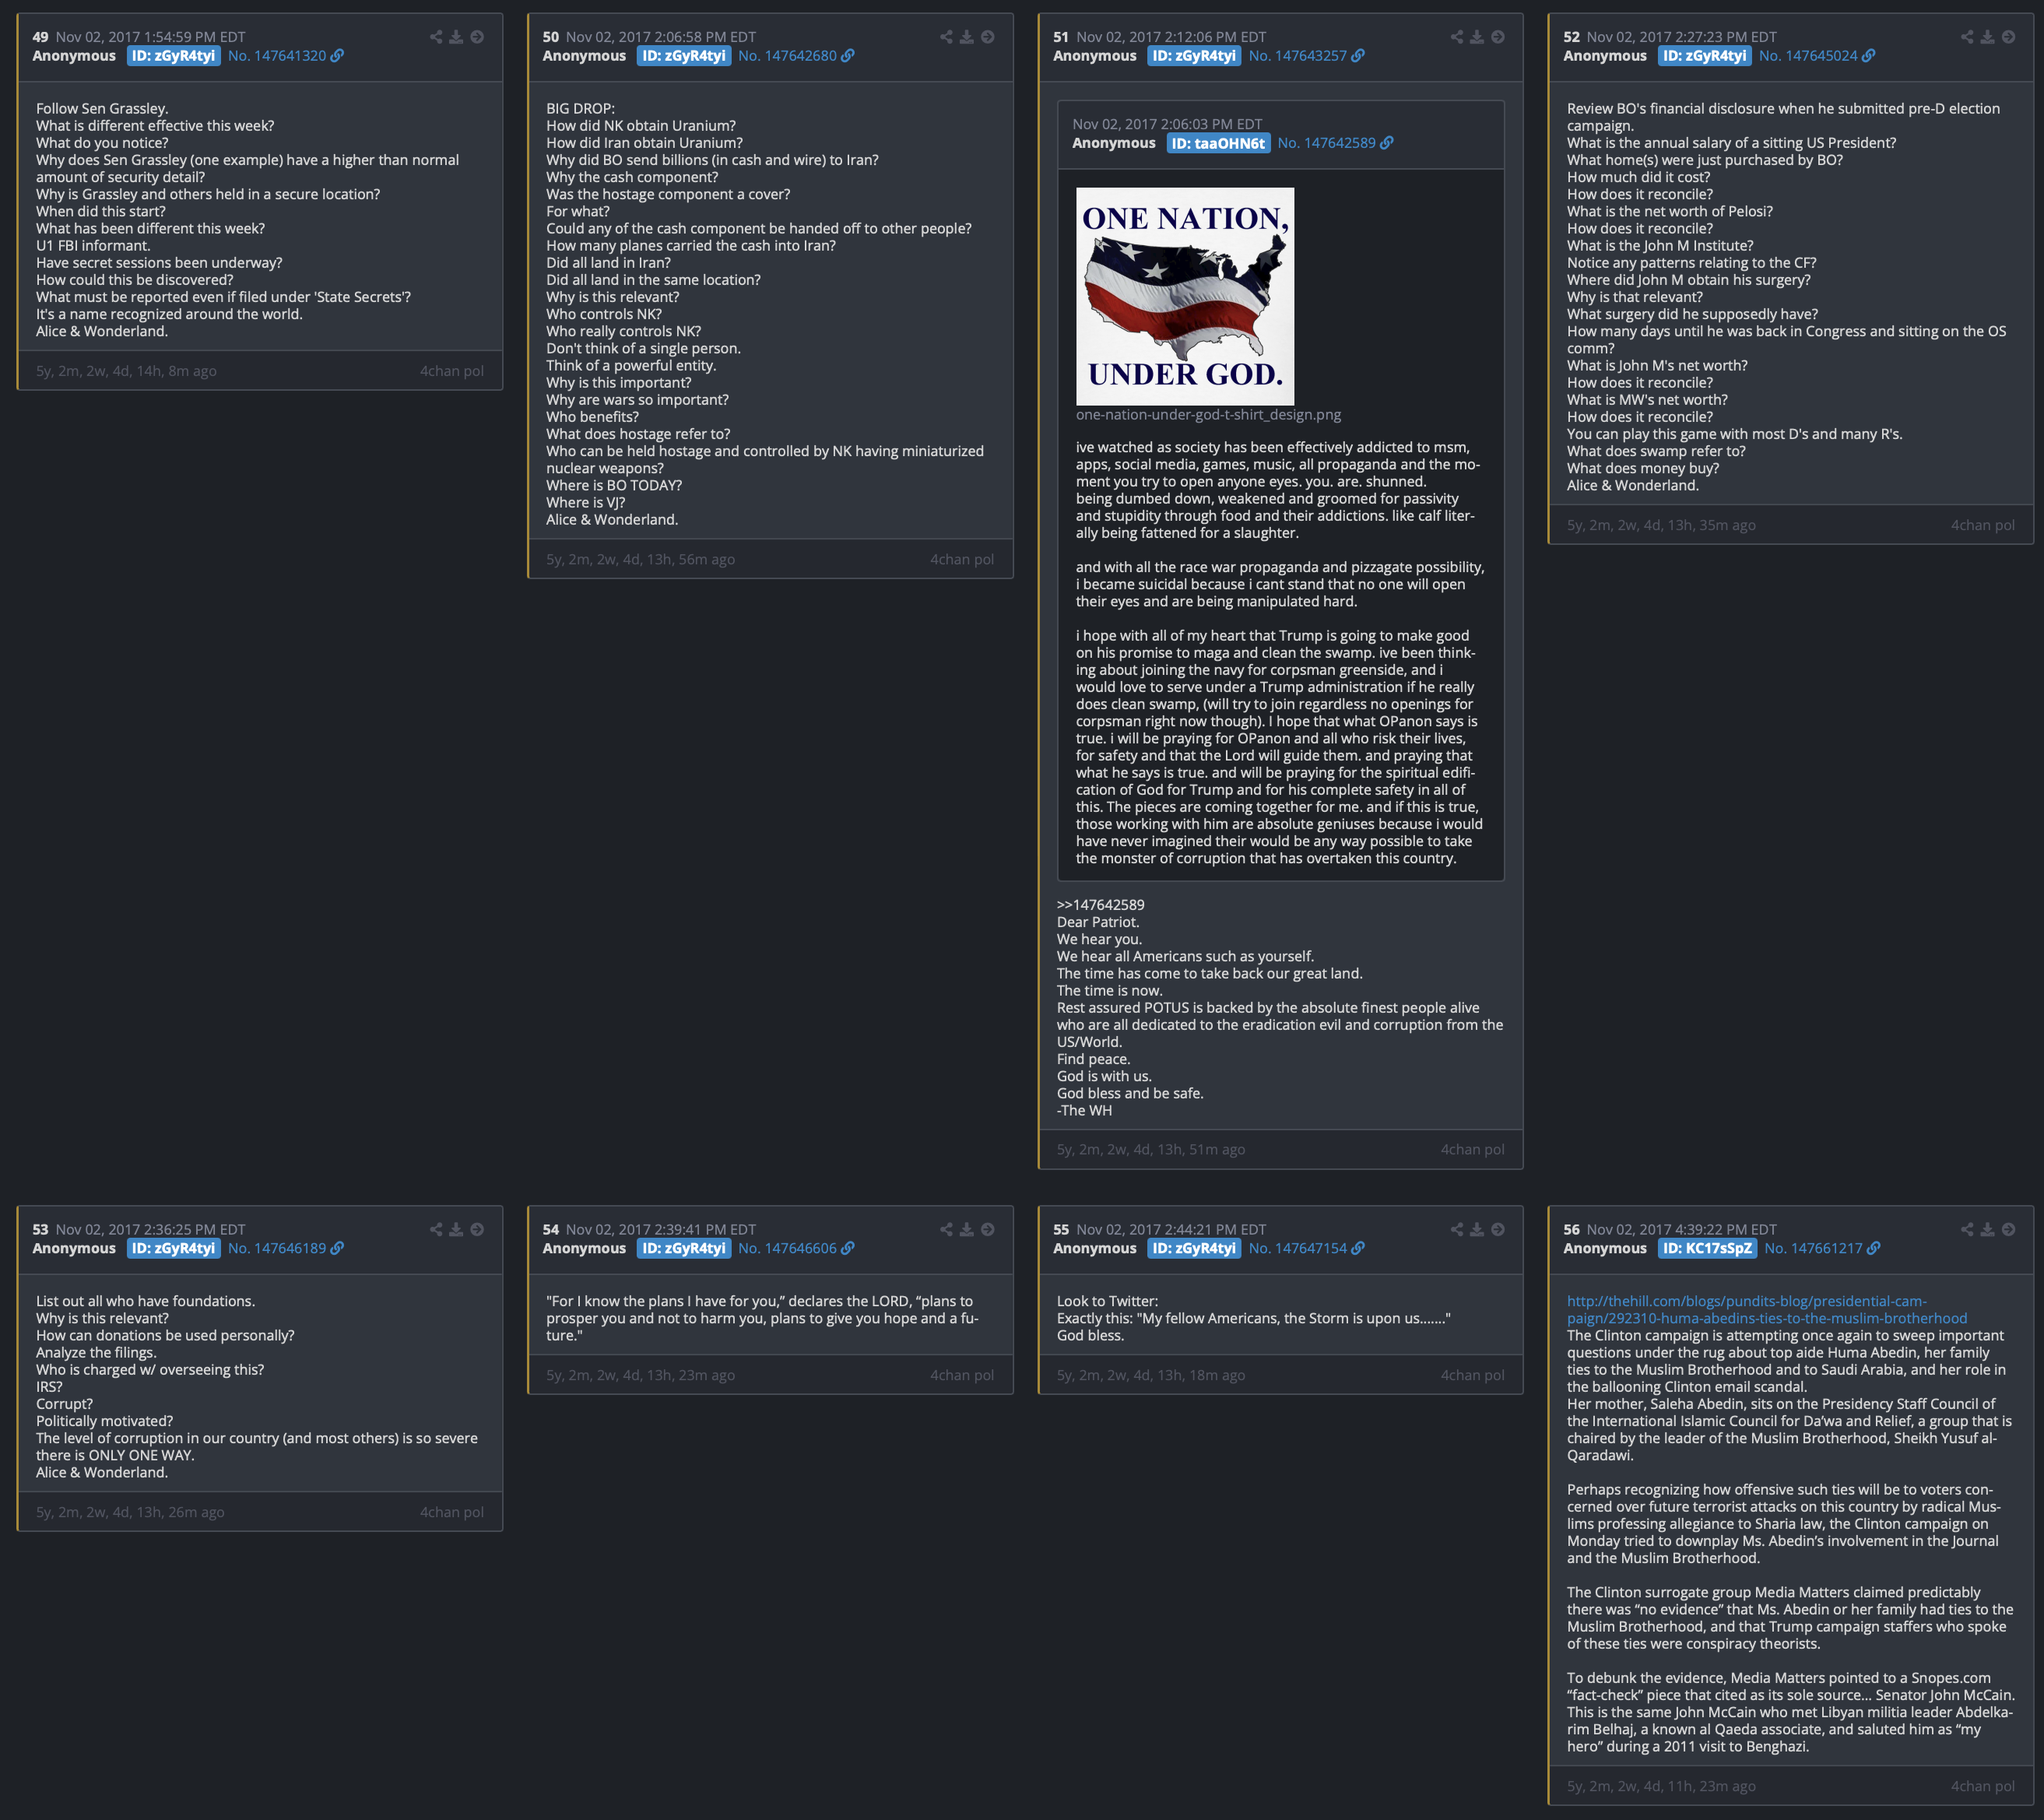Screen dimensions: 2044x1820
Task: Click the >>147642589 reply reference
Action: [x=1100, y=905]
